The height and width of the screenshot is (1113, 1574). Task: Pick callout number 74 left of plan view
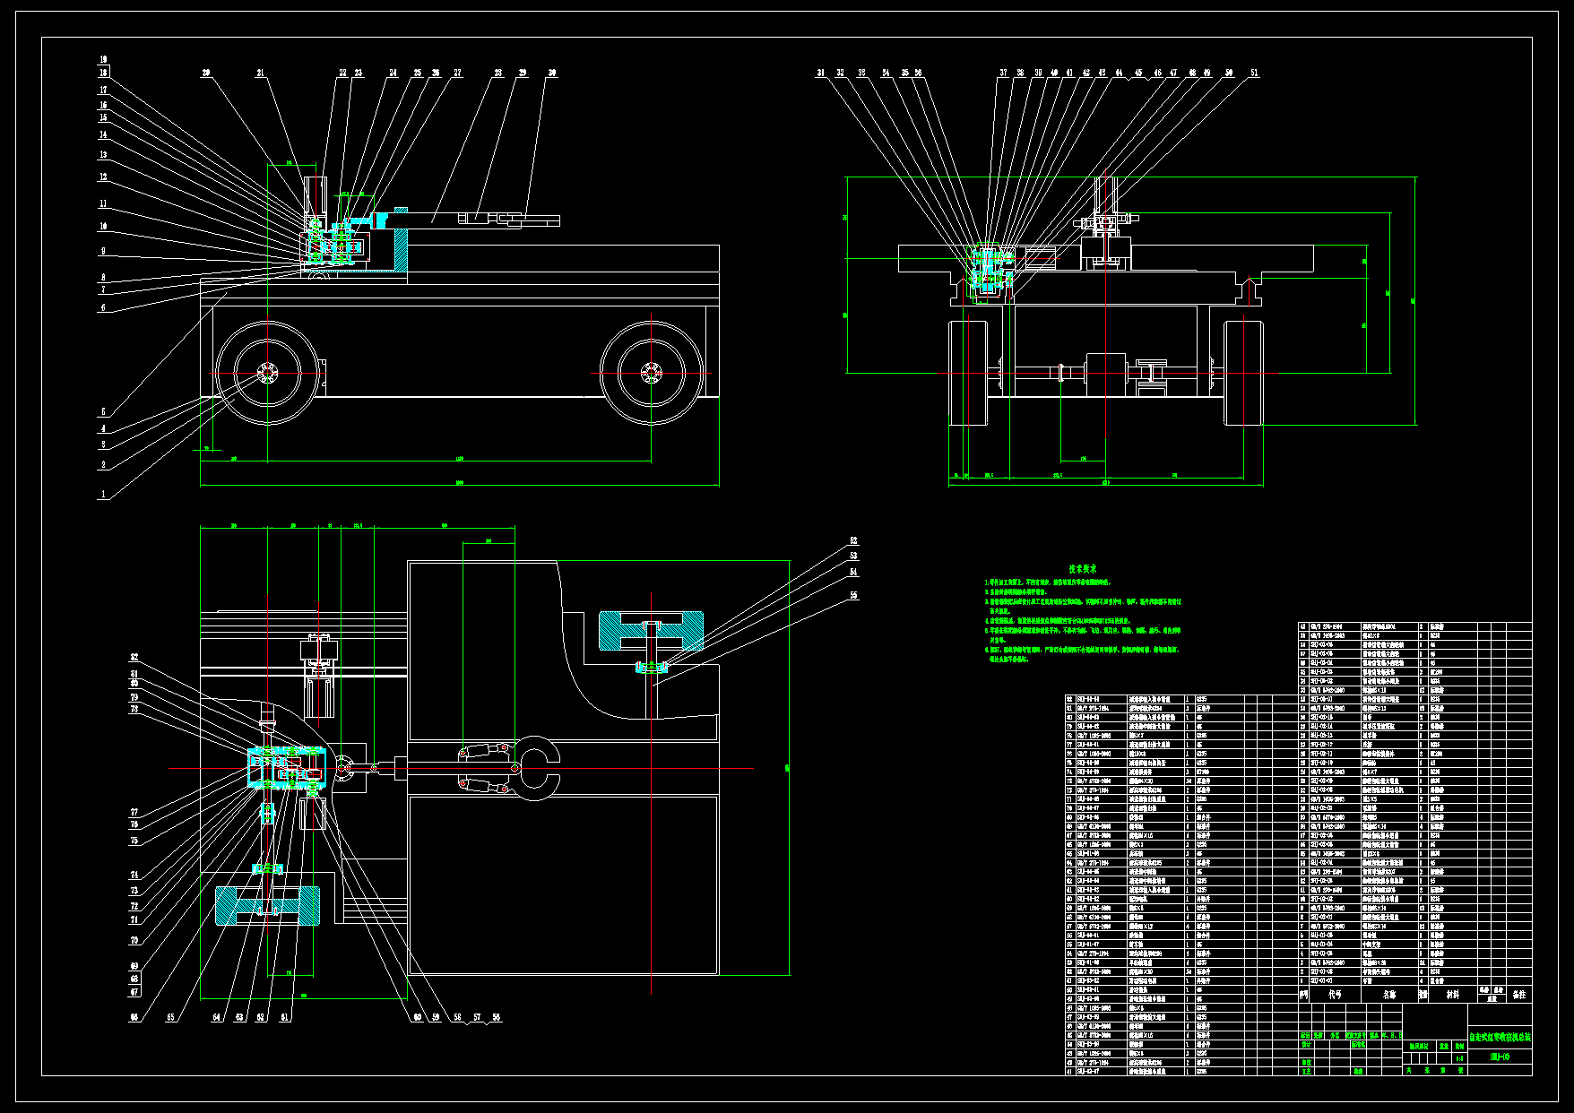134,876
